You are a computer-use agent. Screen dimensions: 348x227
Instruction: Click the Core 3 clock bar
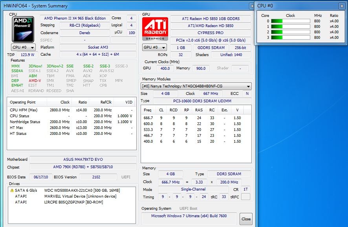pyautogui.click(x=291, y=37)
